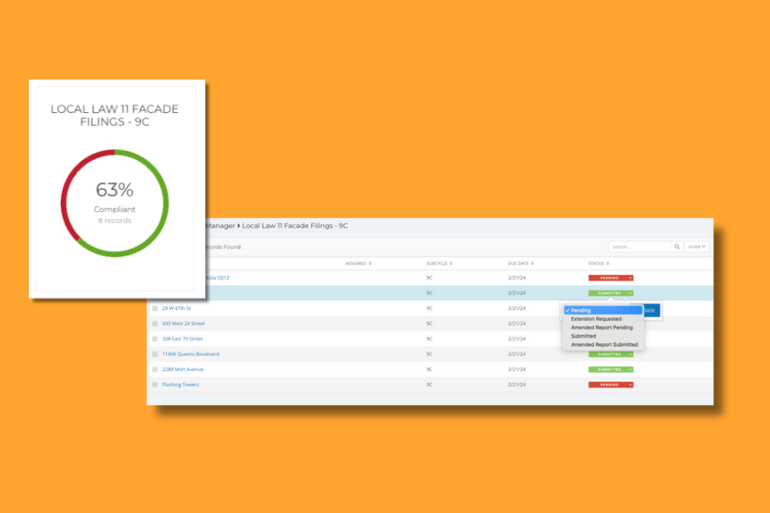Click the plus icon beside 11406 Queens Boulevard
This screenshot has height=513, width=770.
tap(155, 354)
